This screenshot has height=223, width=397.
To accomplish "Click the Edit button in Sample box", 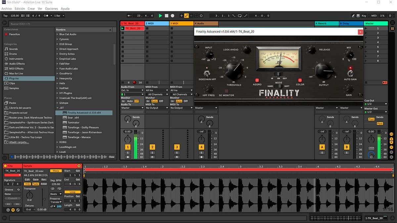I will (x=27, y=180).
